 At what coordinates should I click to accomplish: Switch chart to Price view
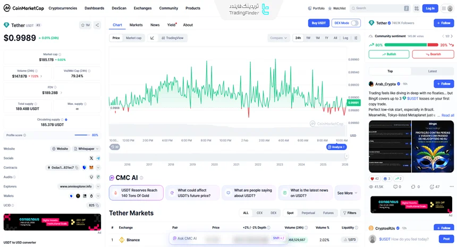(116, 38)
